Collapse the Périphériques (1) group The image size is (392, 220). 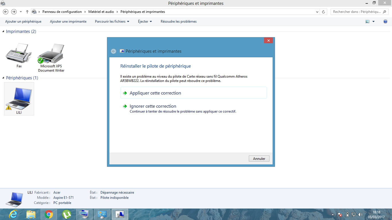[x=3, y=78]
